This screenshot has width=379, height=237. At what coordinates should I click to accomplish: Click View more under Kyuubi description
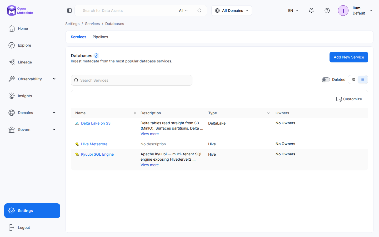tap(149, 165)
